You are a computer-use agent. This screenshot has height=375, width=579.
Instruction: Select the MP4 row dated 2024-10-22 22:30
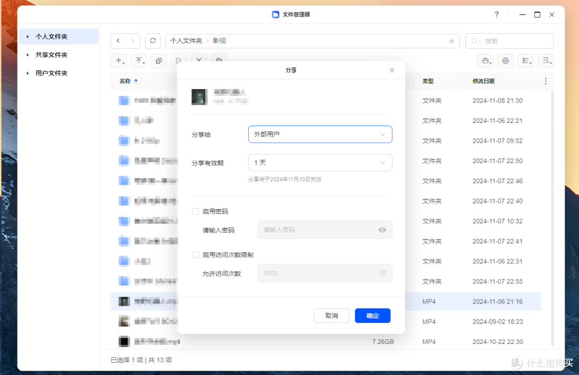click(326, 342)
